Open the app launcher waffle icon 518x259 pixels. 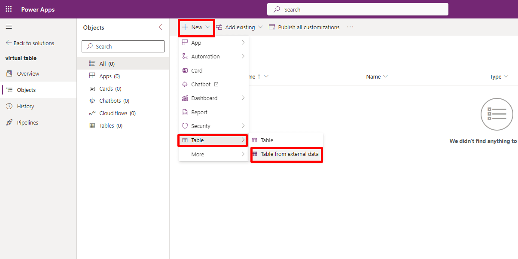(x=9, y=9)
